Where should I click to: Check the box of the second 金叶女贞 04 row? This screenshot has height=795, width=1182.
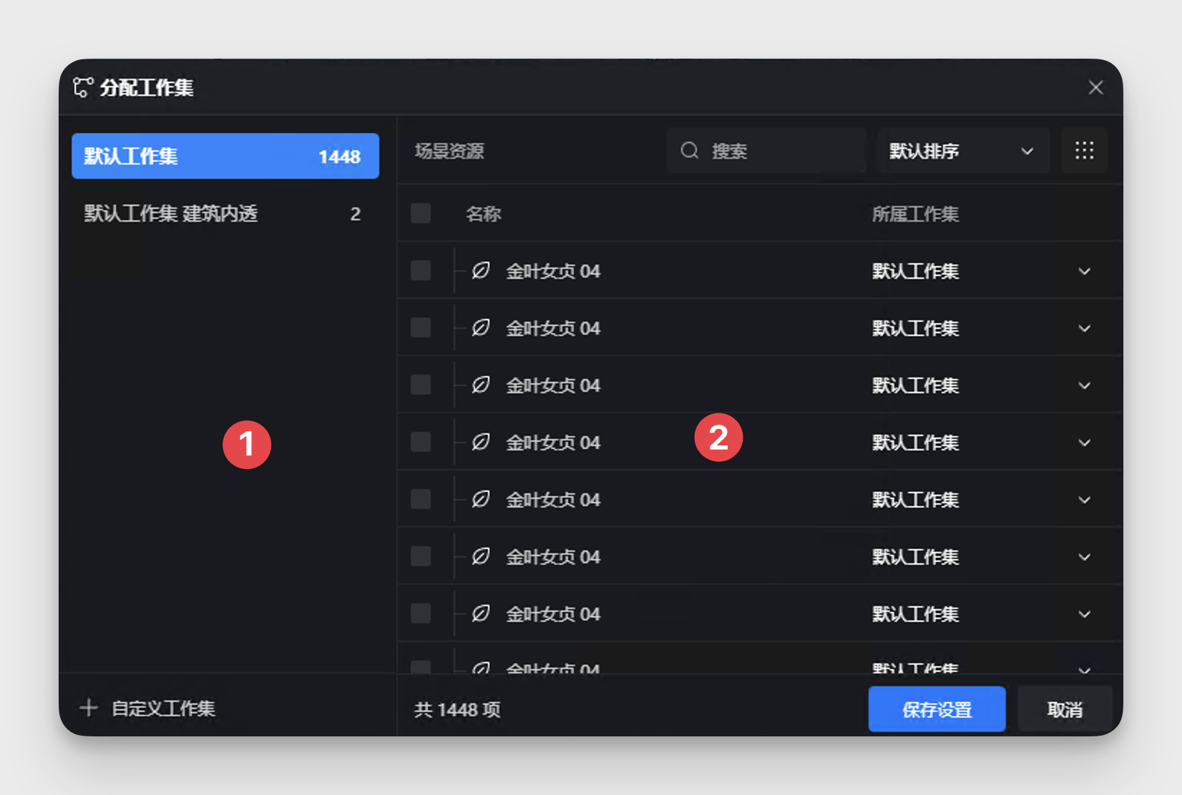pos(421,327)
